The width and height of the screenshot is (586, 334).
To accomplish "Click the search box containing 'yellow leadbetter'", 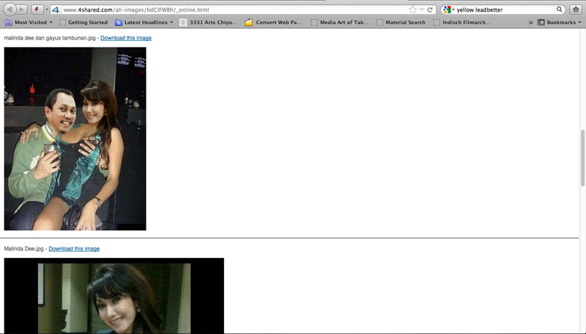I will tap(505, 10).
